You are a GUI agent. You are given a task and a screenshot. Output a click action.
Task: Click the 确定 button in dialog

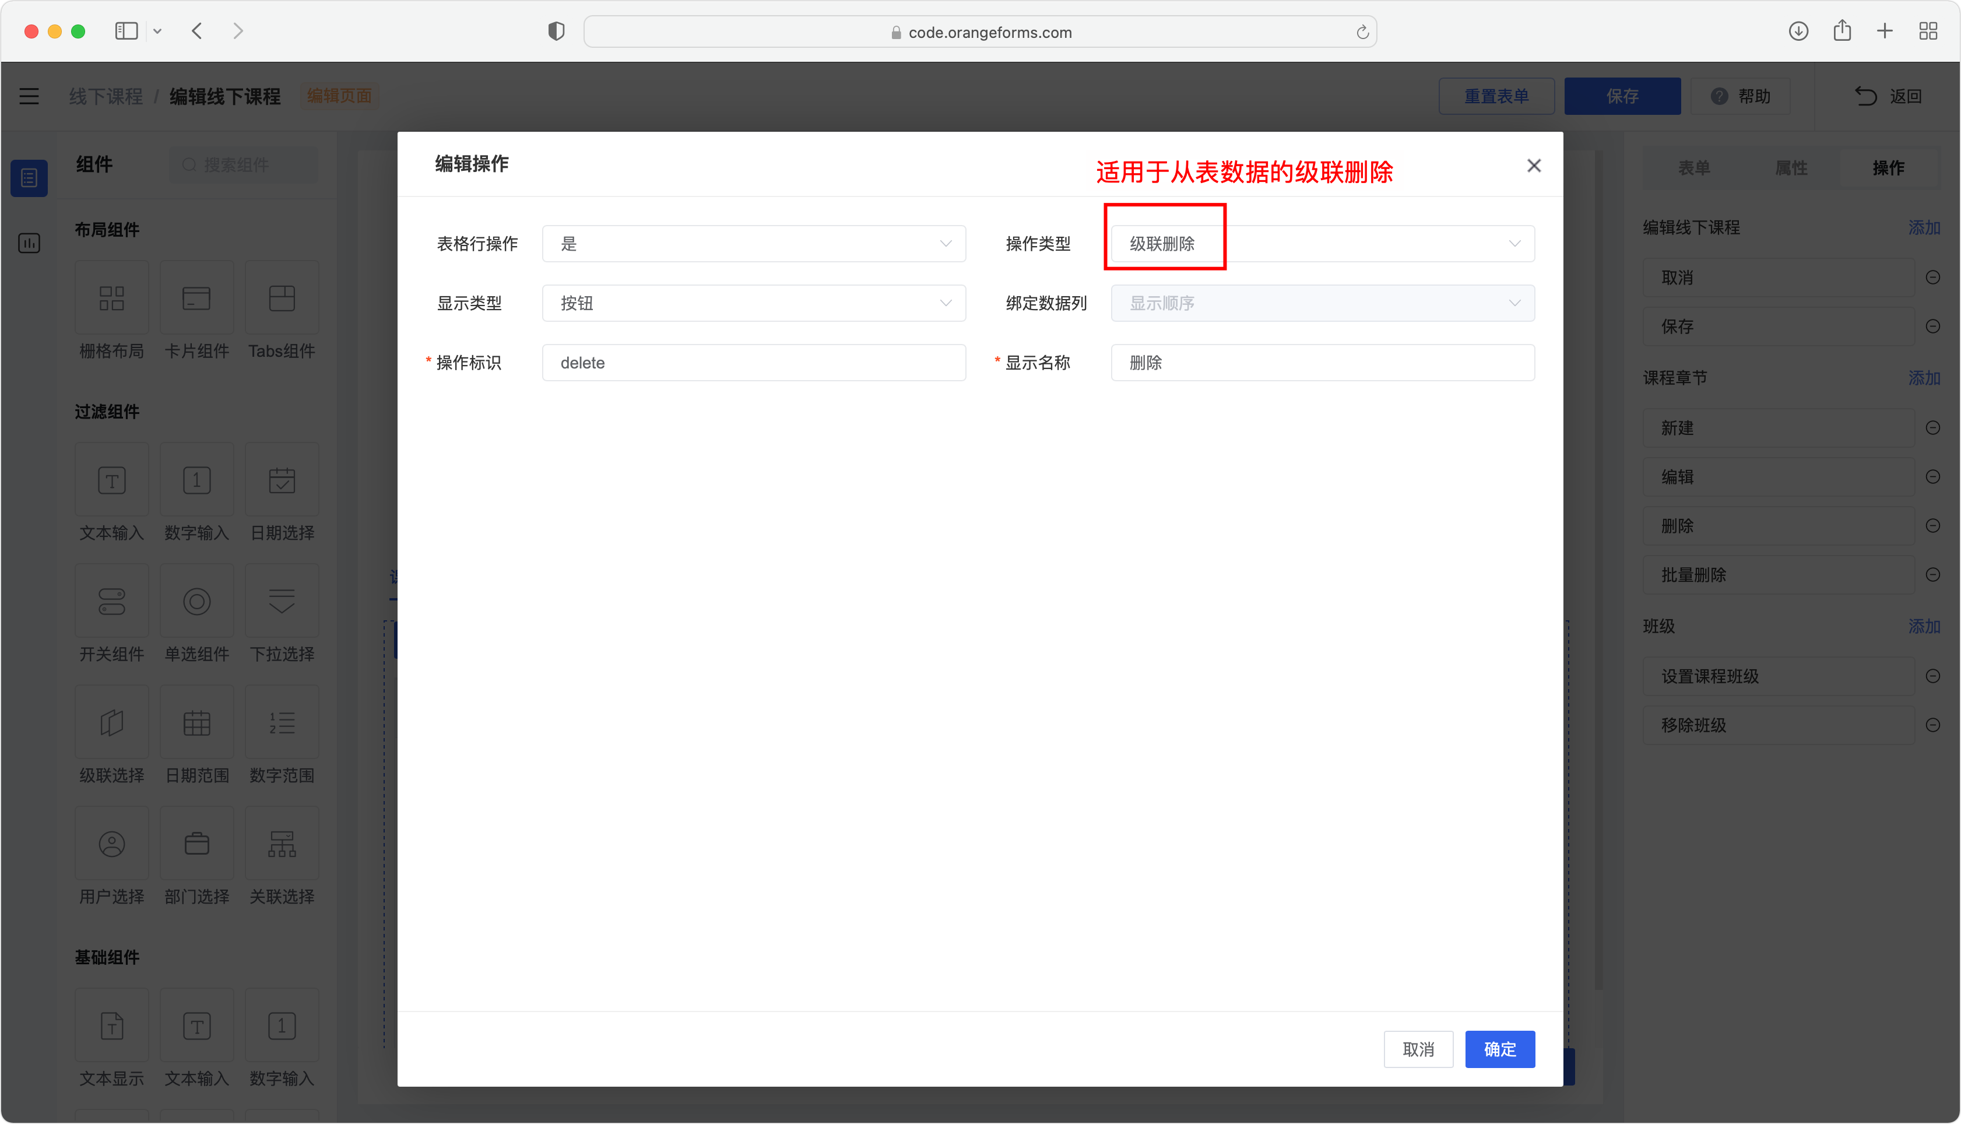(1499, 1049)
